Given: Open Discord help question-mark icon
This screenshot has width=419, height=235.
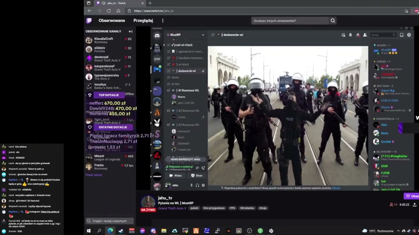Looking at the screenshot, I should pyautogui.click(x=409, y=35).
